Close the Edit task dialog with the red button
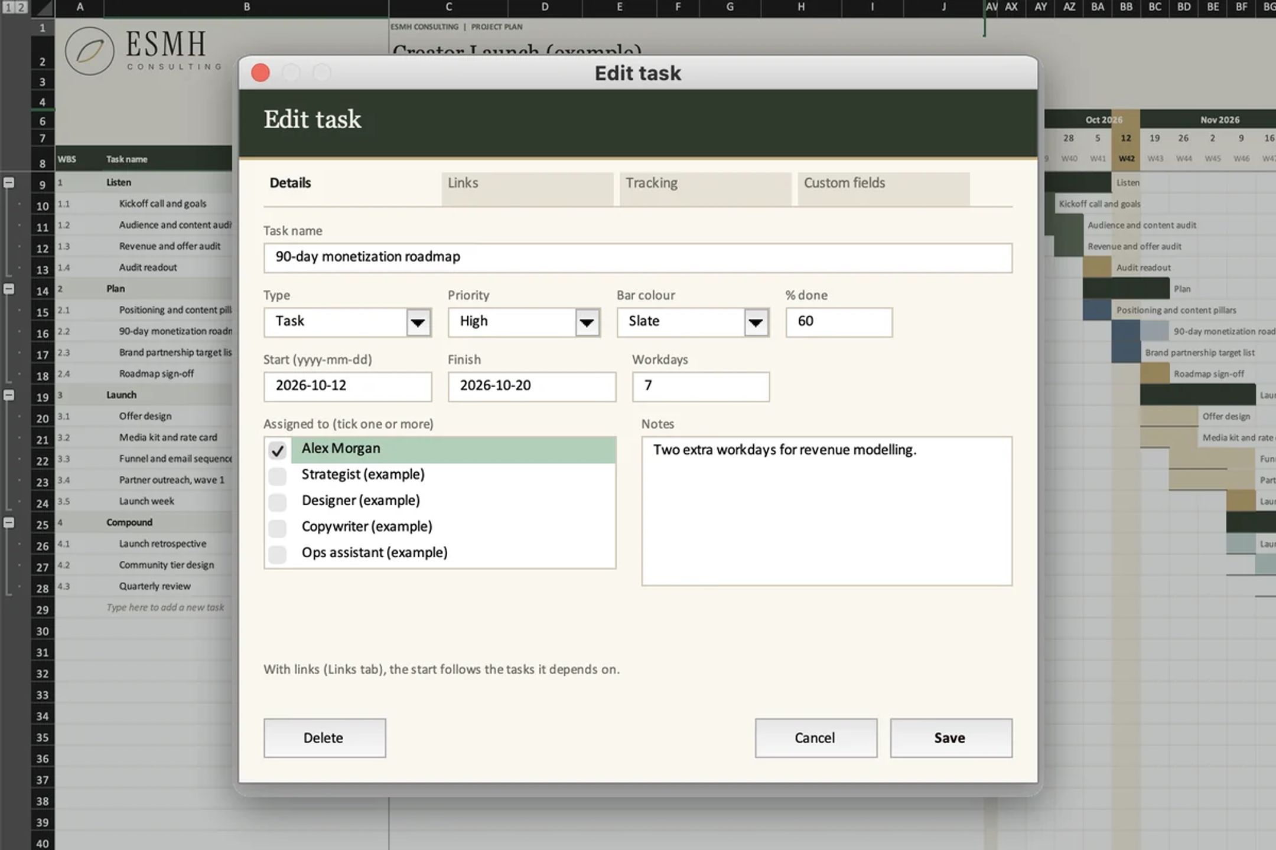The height and width of the screenshot is (850, 1276). (x=261, y=73)
